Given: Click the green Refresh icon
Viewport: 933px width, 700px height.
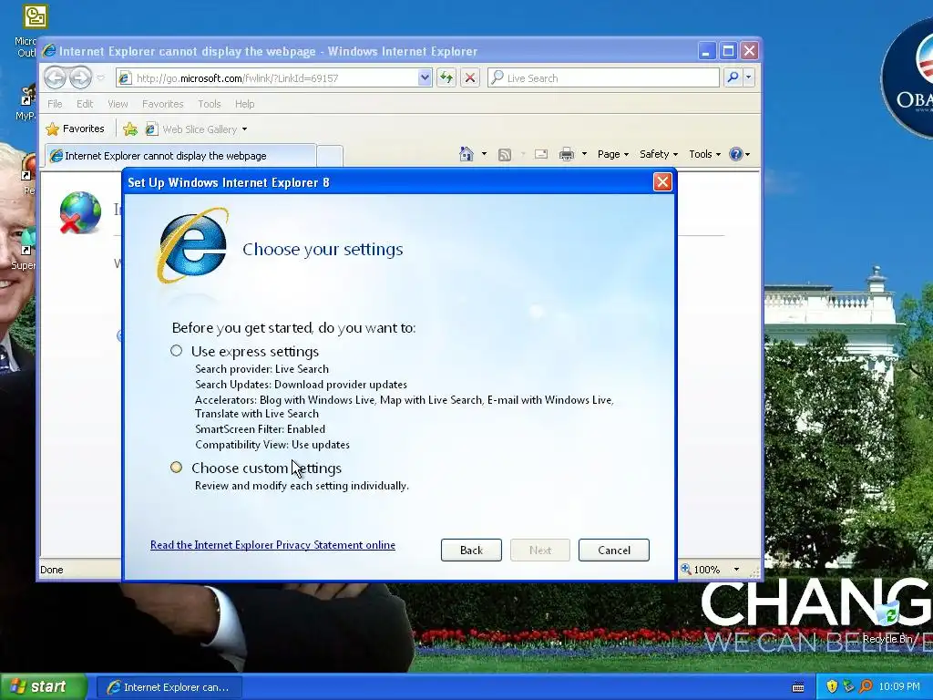Looking at the screenshot, I should (446, 78).
